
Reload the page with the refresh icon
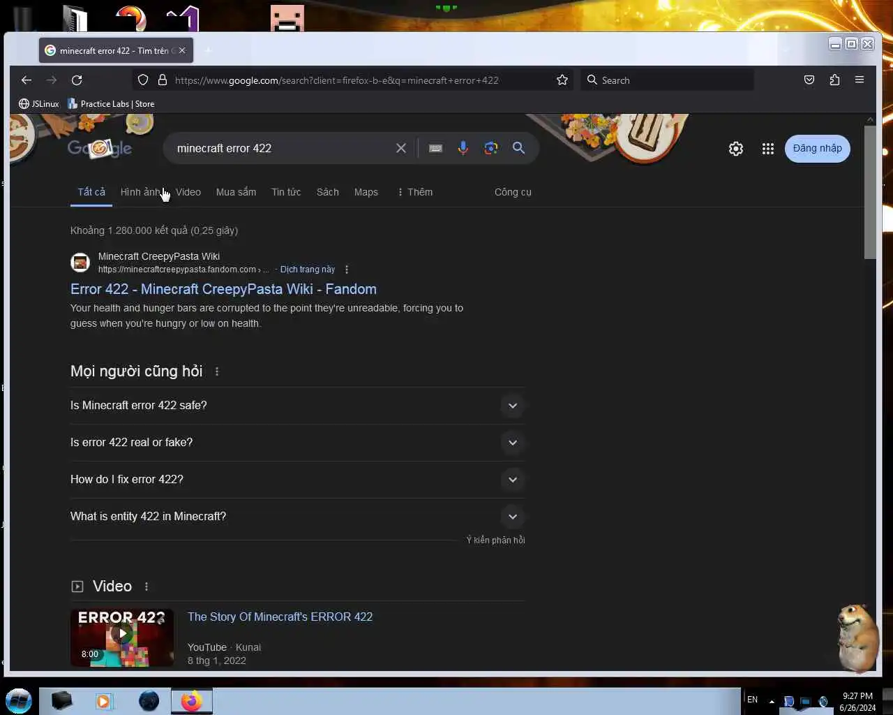point(77,80)
